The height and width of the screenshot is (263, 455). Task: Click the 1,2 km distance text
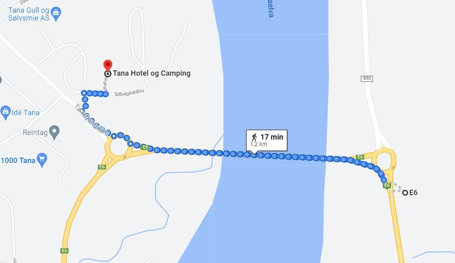click(258, 144)
